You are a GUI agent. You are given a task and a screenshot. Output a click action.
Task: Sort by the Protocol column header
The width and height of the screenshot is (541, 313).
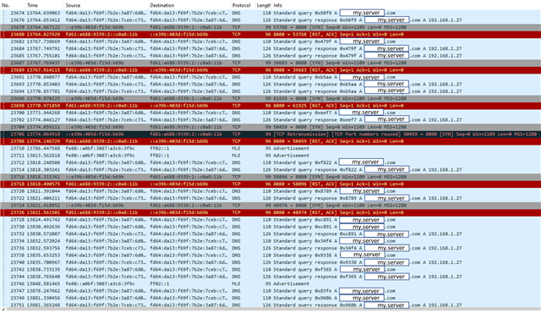coord(243,5)
